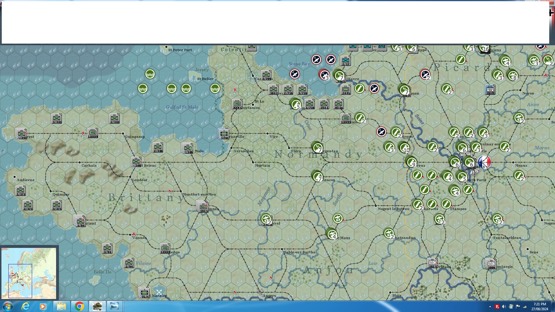Select the bomber marker numbered 10 near Evreux
Viewport: 555px width, 312px height.
(x=404, y=147)
